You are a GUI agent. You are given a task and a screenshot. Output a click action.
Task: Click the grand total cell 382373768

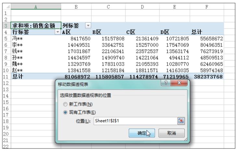coord(207,77)
